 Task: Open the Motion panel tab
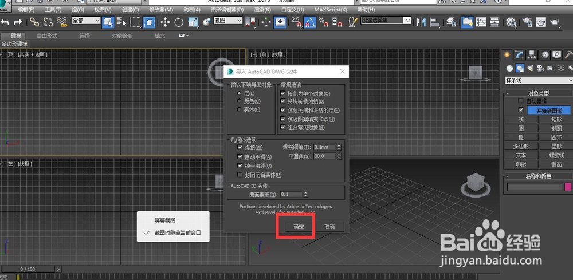tap(544, 55)
